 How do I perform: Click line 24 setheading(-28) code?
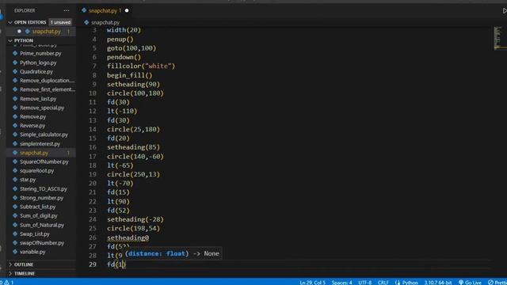pyautogui.click(x=135, y=219)
